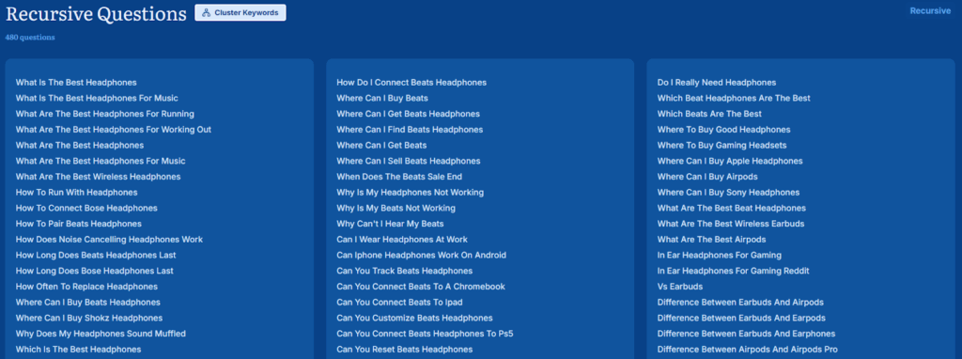Choose 'Difference Between Earbuds And Airpods'
The image size is (962, 359).
click(740, 303)
